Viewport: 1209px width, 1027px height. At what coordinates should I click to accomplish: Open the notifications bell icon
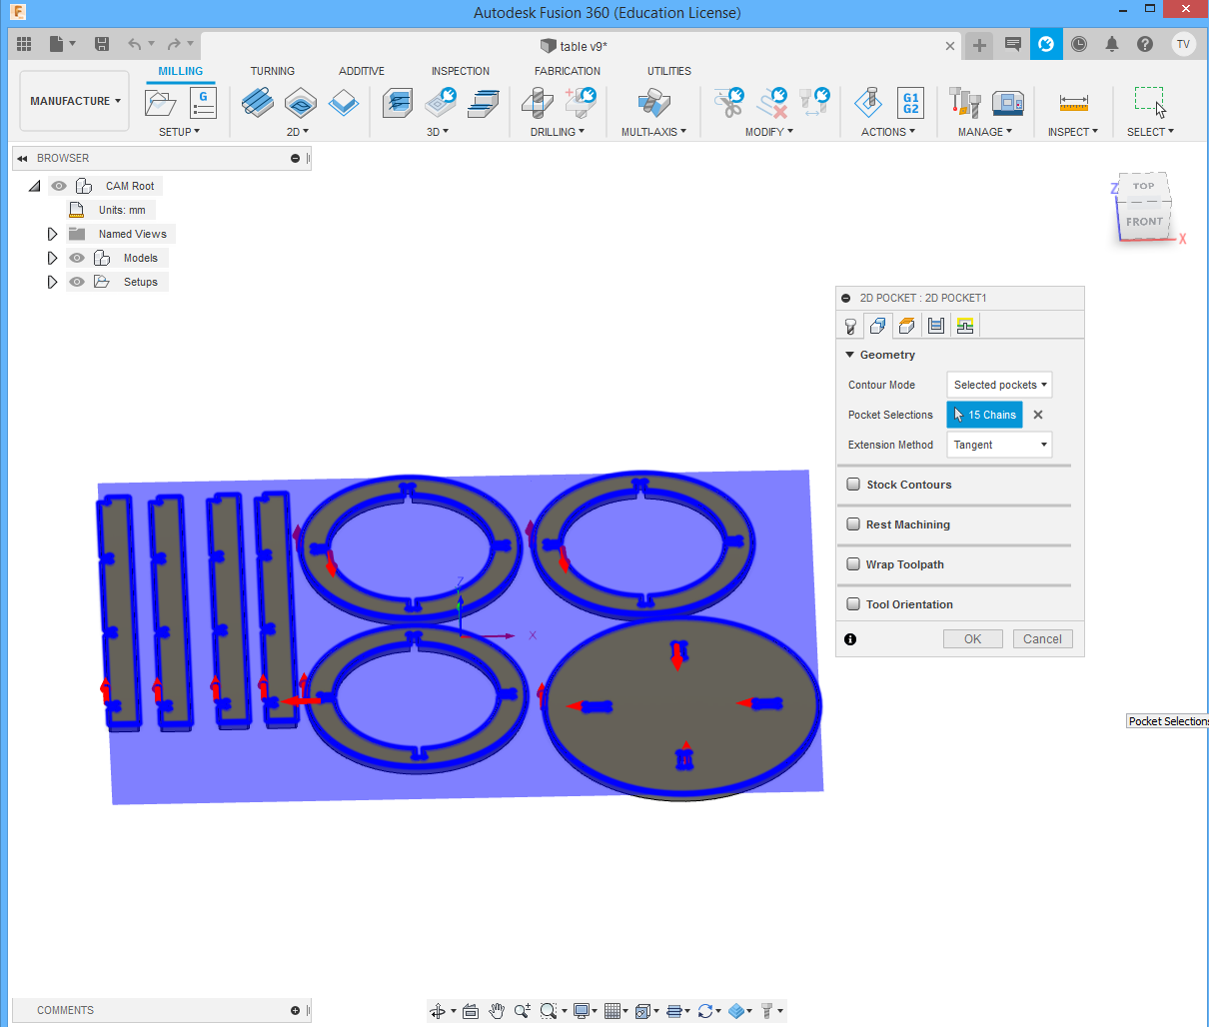[x=1112, y=44]
